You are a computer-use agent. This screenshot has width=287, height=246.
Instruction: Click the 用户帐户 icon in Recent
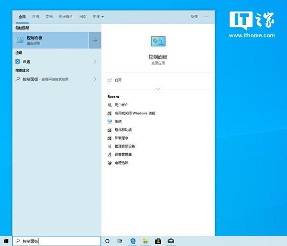(110, 105)
